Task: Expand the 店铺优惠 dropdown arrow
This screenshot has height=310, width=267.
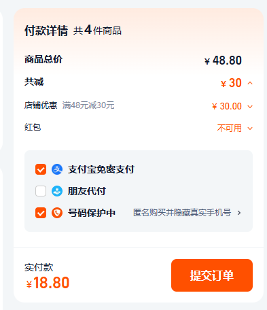Action: click(x=250, y=107)
